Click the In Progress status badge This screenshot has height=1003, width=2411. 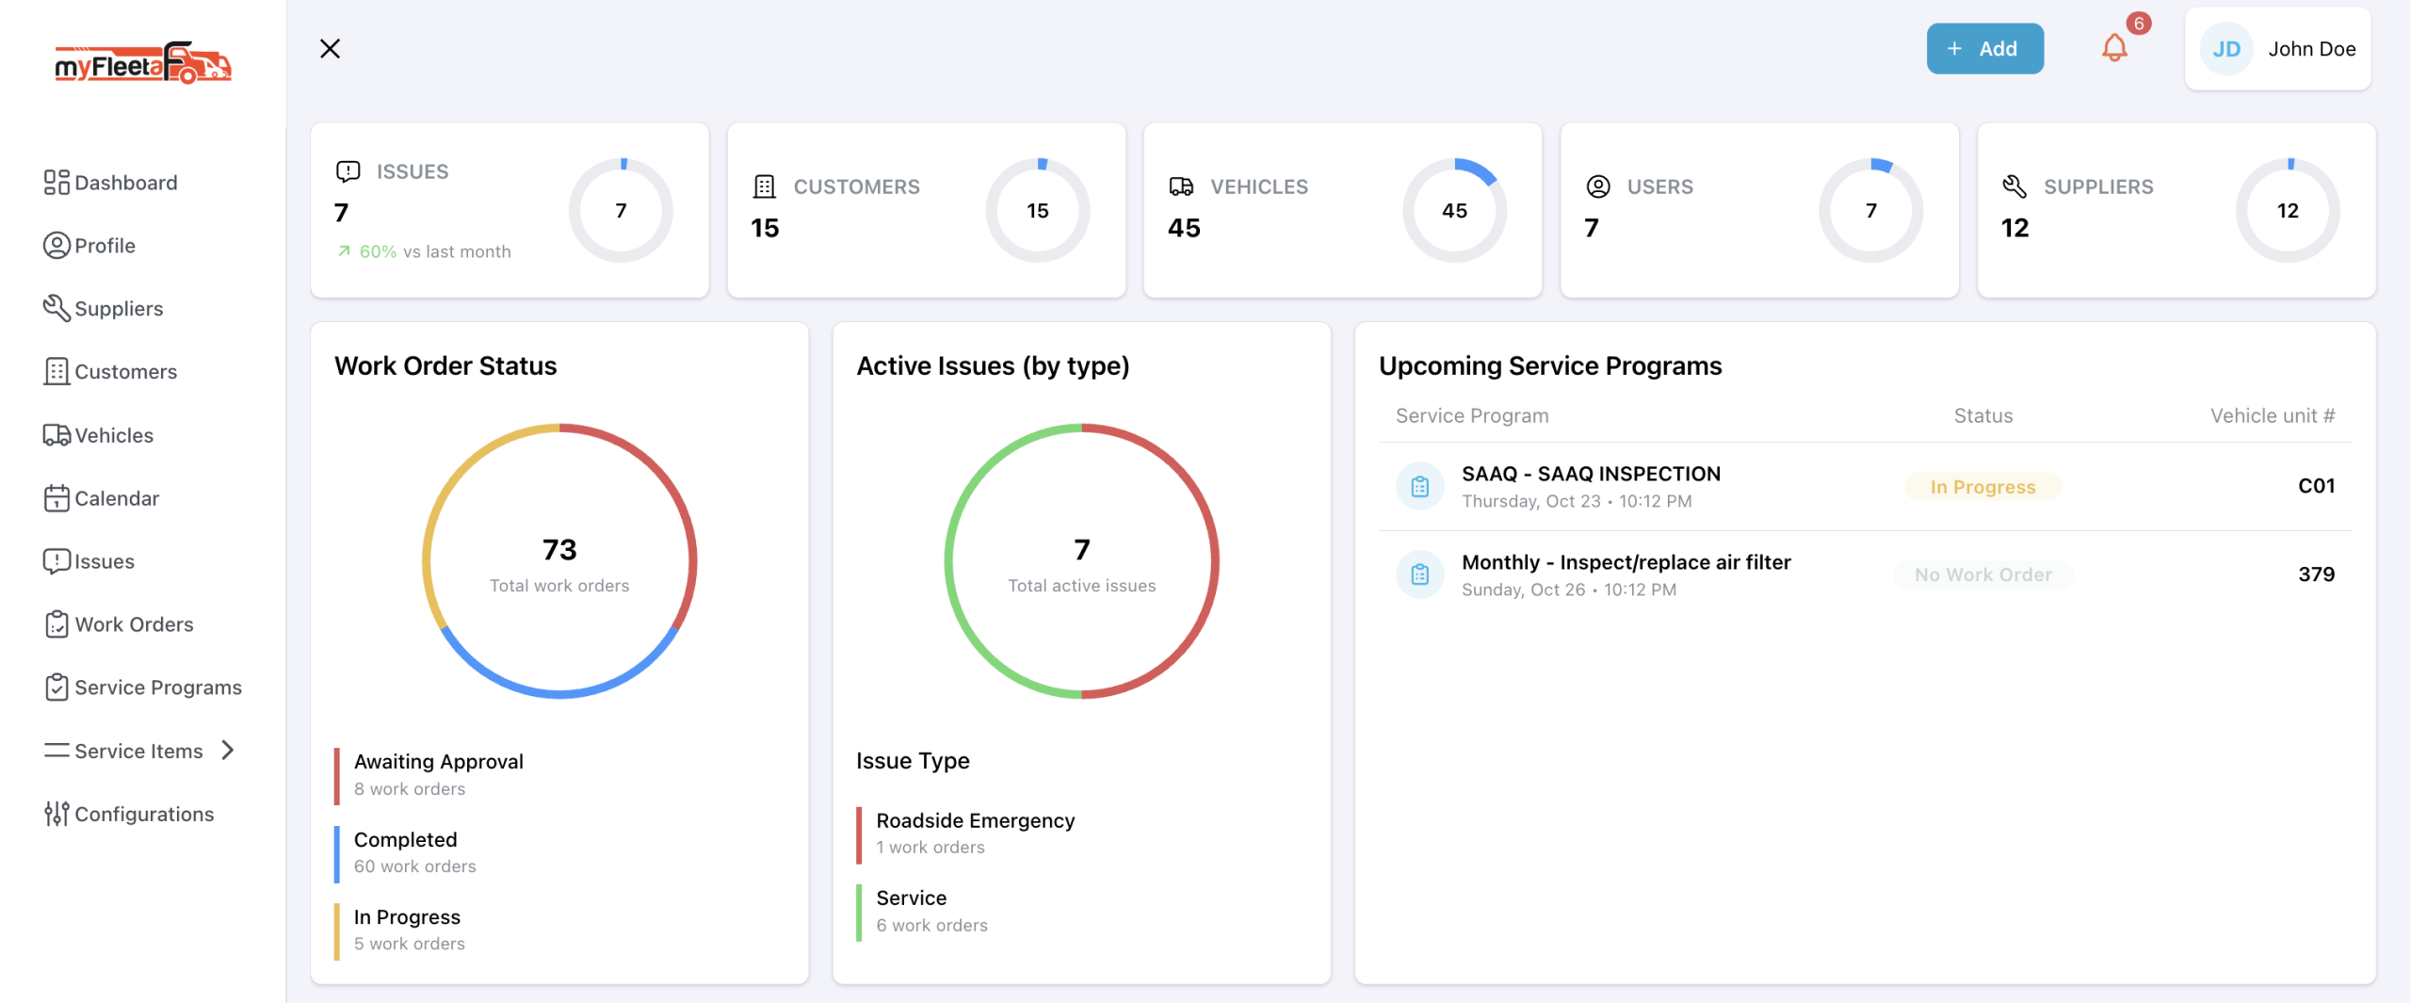click(x=1982, y=487)
